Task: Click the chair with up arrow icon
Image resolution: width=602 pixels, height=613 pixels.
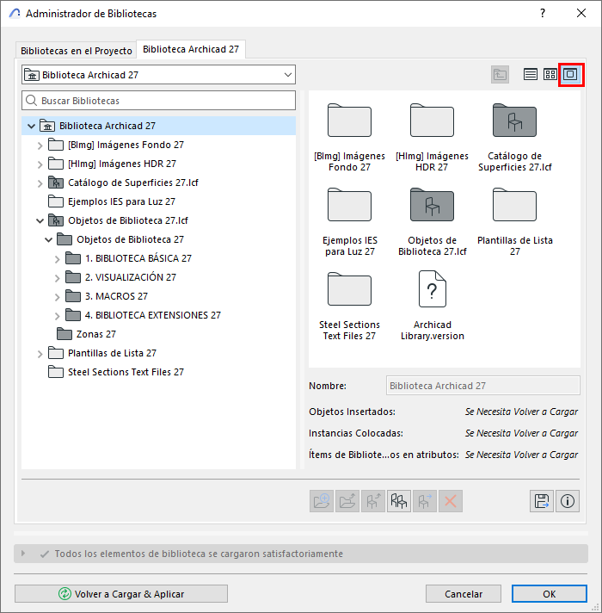Action: click(x=373, y=501)
